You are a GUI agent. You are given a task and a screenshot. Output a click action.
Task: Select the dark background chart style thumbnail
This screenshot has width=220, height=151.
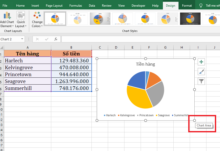click(x=190, y=19)
